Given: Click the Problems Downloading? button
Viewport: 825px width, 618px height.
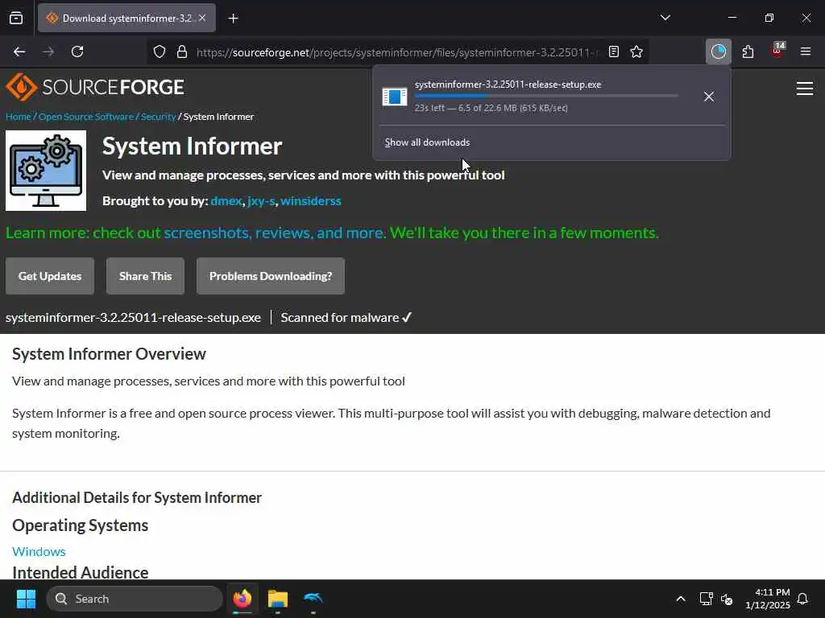Looking at the screenshot, I should (271, 276).
